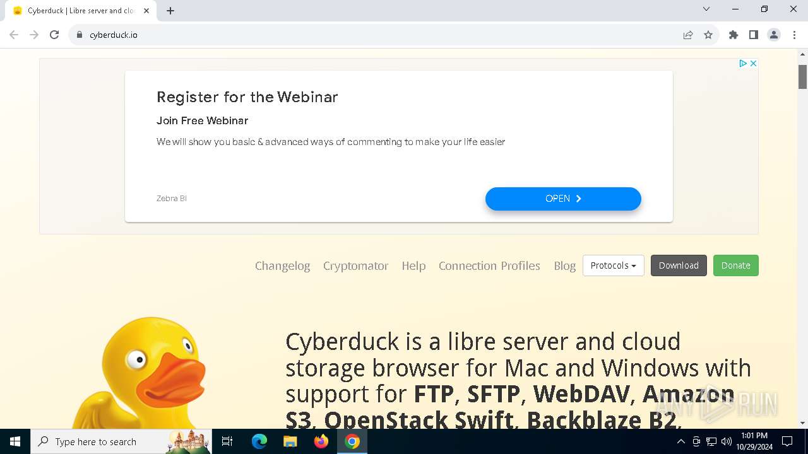Click the 'Zebra BI' advertiser text
The image size is (808, 454).
(x=172, y=199)
